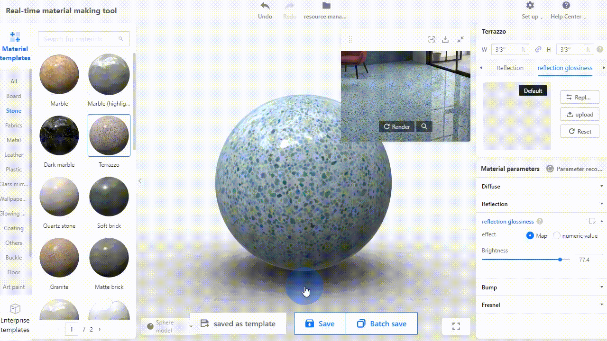Image resolution: width=607 pixels, height=341 pixels.
Task: Select the Metal category in sidebar
Action: pos(14,140)
